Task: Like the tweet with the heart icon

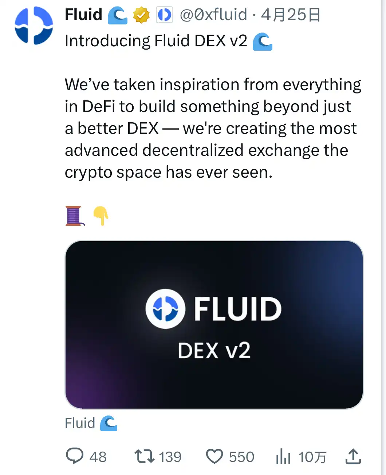Action: pos(214,456)
